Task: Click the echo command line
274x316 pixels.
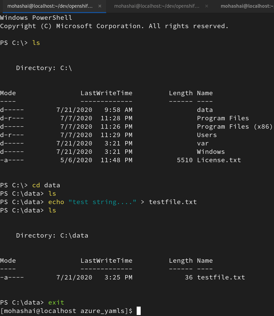Action: 55,202
